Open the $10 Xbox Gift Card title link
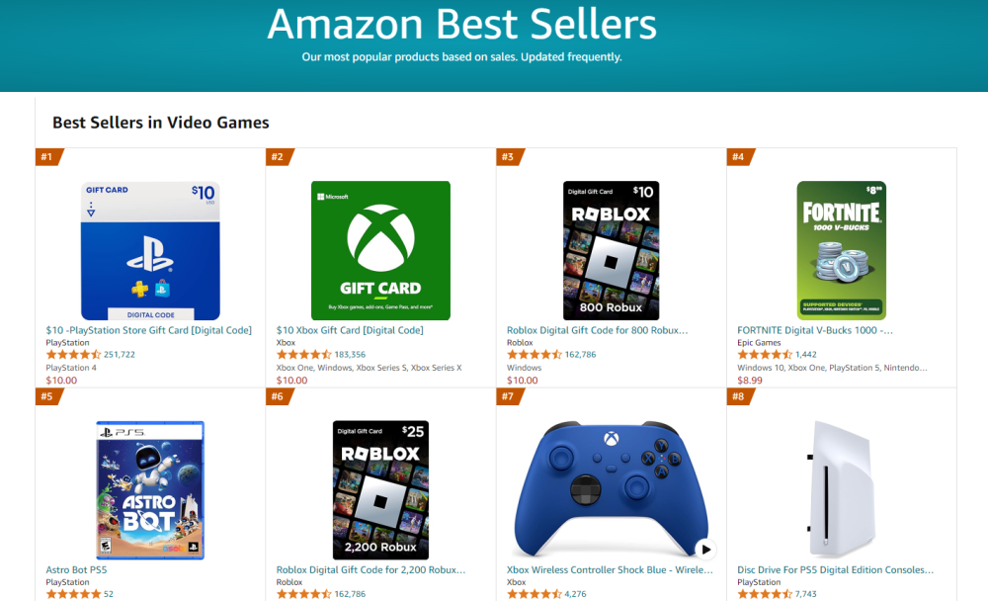The image size is (988, 601). (350, 330)
